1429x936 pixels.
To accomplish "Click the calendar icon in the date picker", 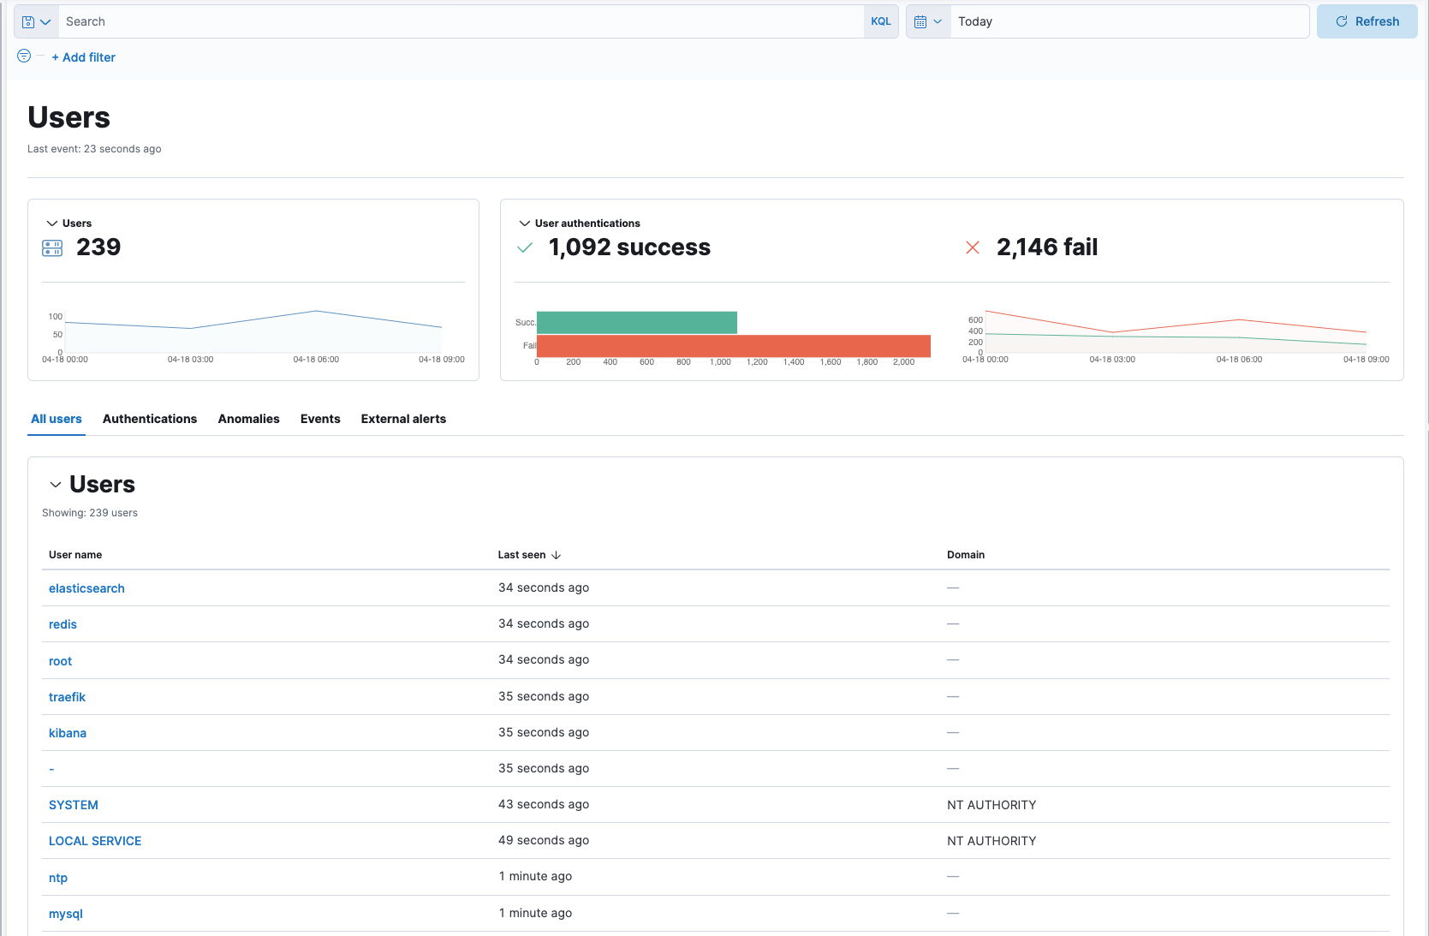I will pyautogui.click(x=921, y=21).
